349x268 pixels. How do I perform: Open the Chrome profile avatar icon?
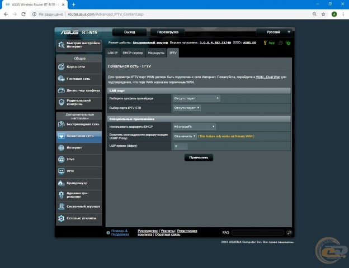tap(334, 14)
